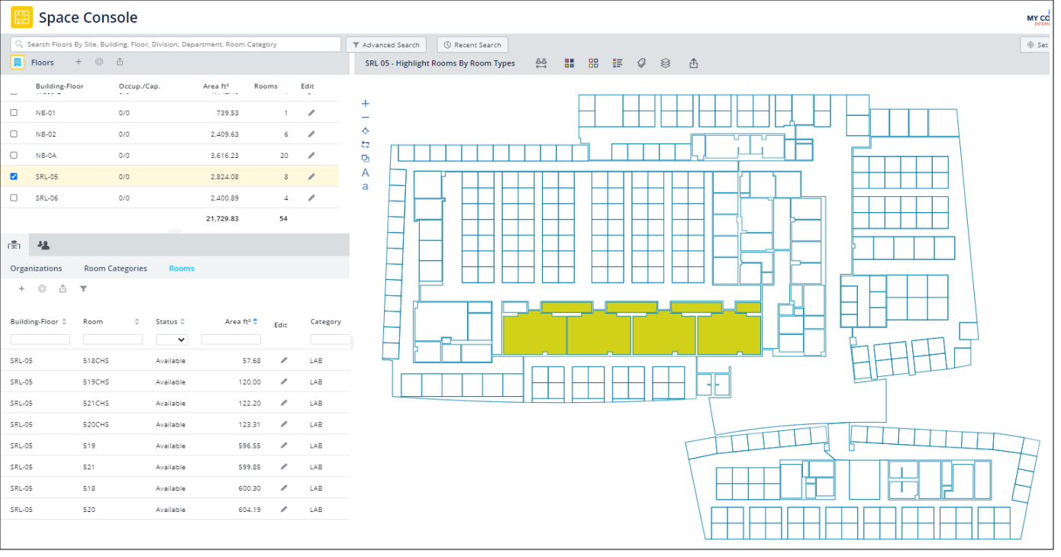Open the Highlight Rooms legend icon
Viewport: 1061px width, 557px height.
tap(618, 63)
